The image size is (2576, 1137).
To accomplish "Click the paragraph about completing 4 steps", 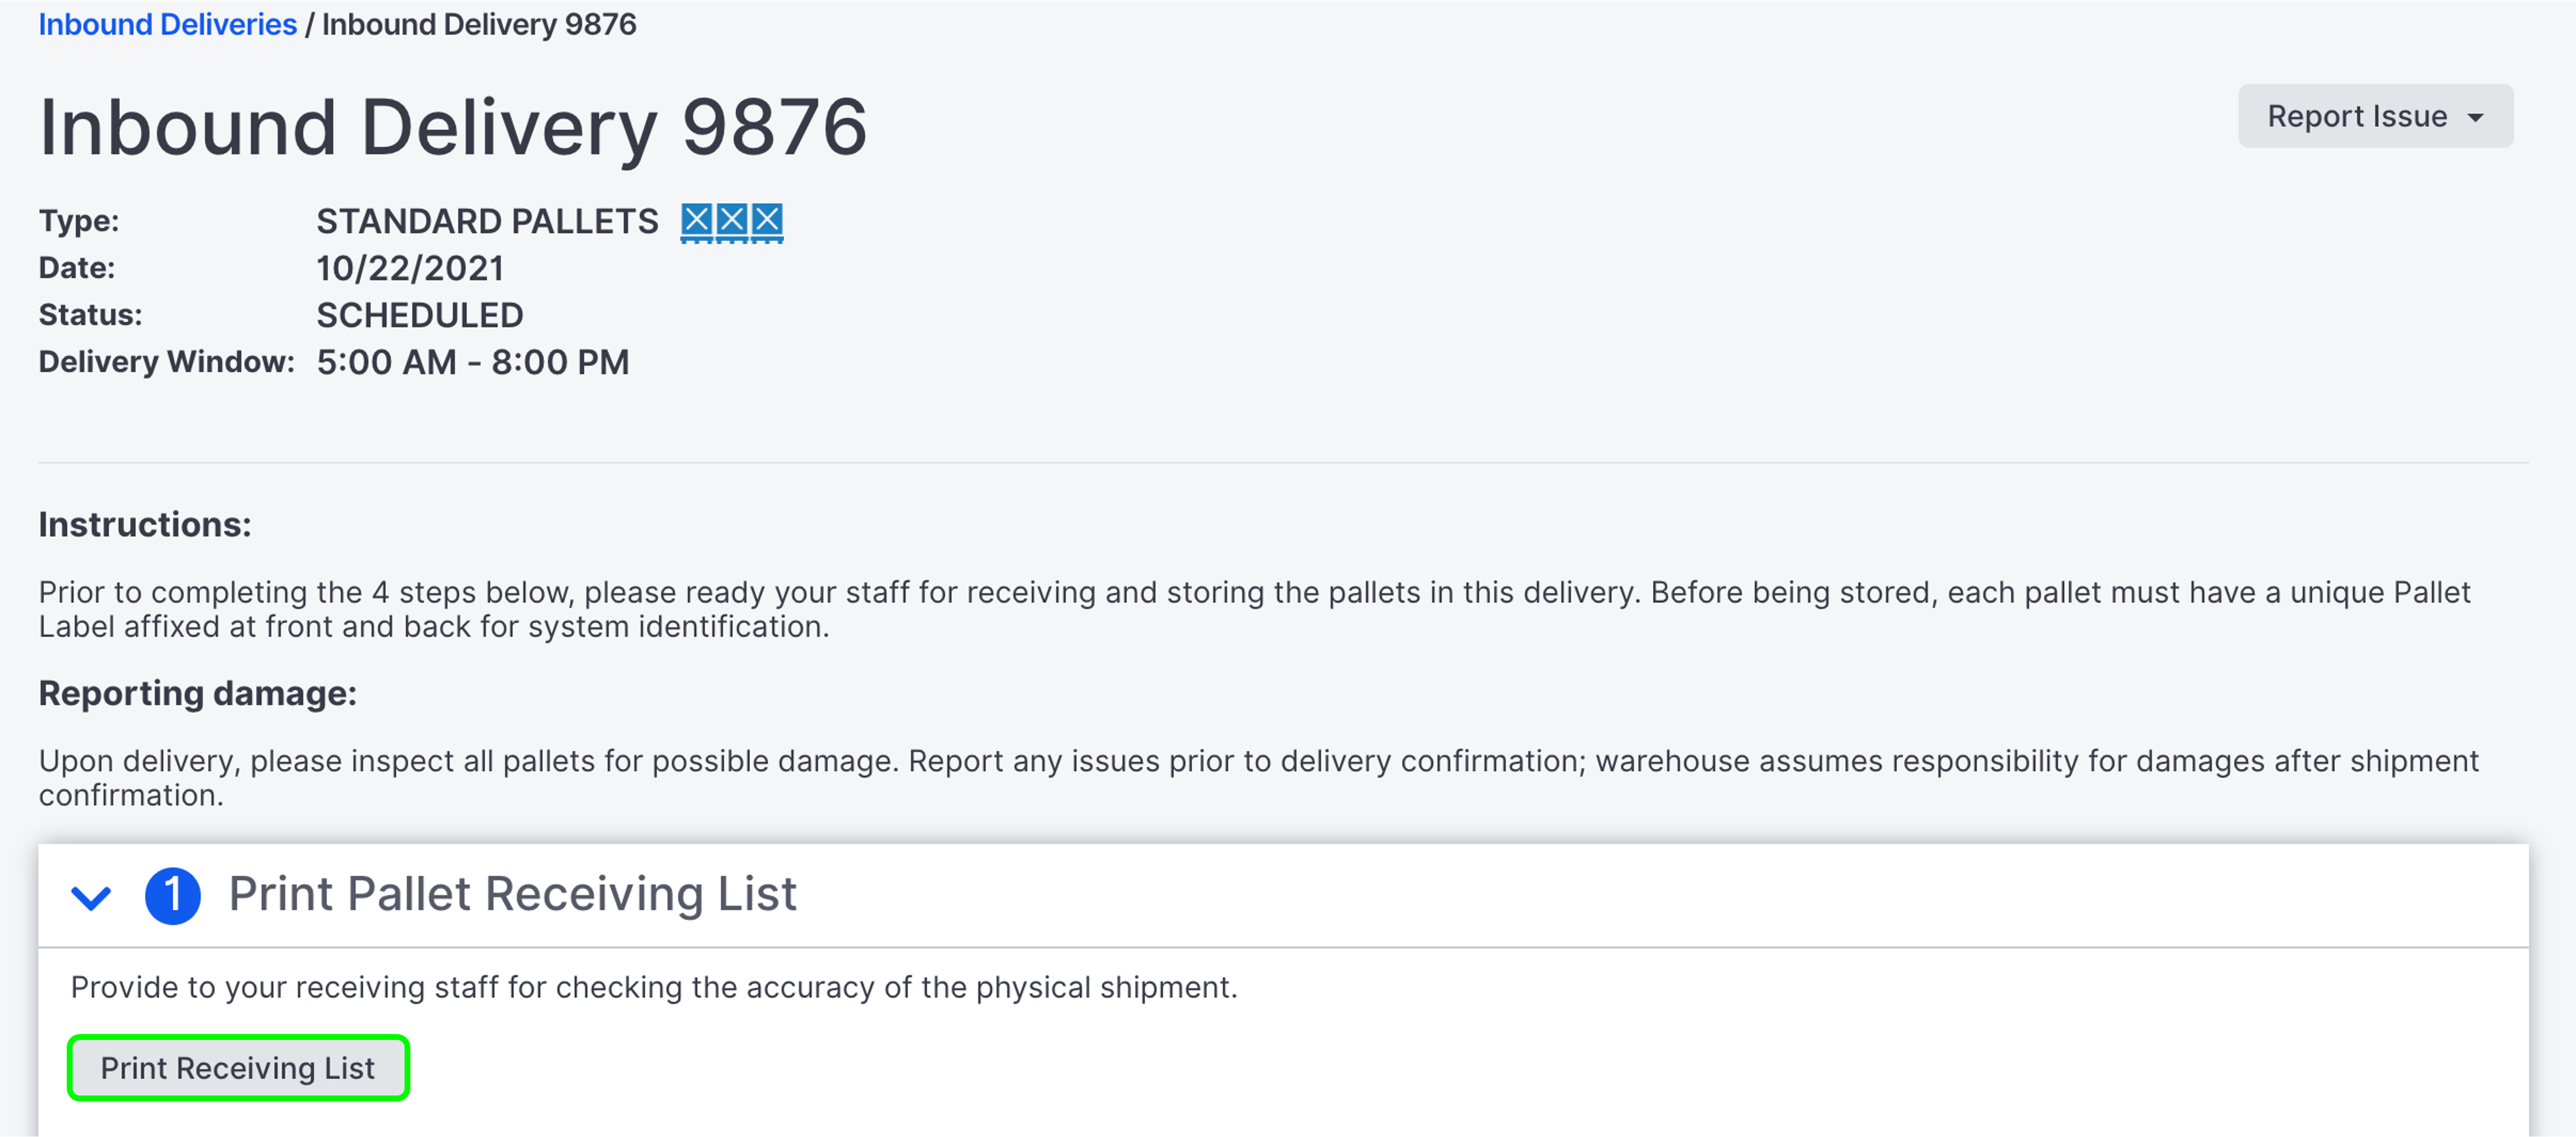I will point(1254,610).
